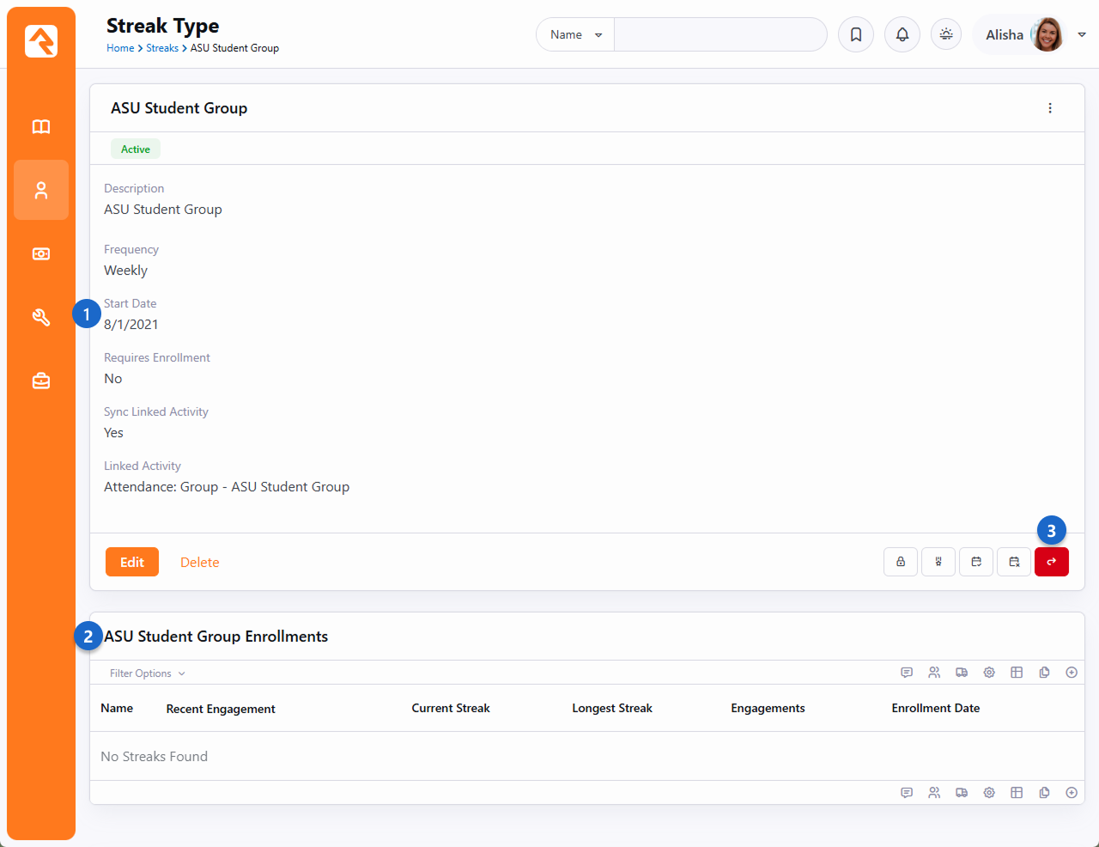This screenshot has height=847, width=1099.
Task: Go to Streaks breadcrumb link
Action: click(161, 48)
